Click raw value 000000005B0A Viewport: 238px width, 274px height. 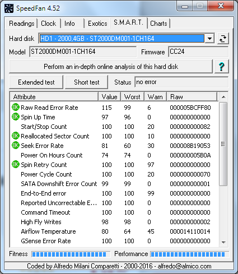coord(190,155)
